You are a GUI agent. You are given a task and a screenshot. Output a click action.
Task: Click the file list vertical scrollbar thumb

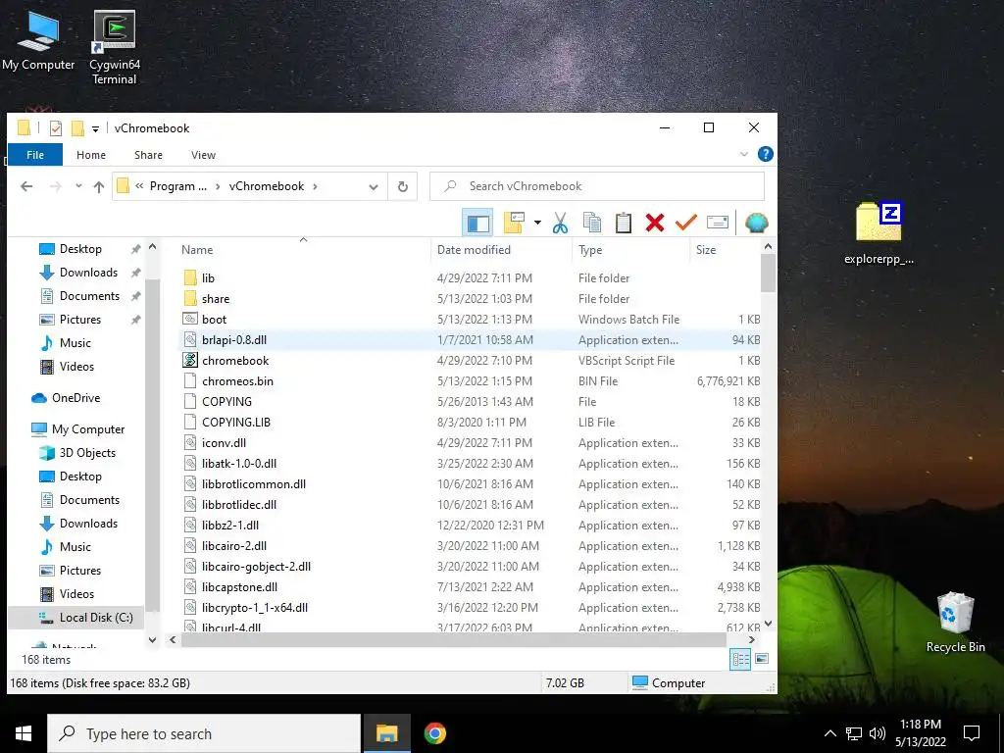coord(768,274)
